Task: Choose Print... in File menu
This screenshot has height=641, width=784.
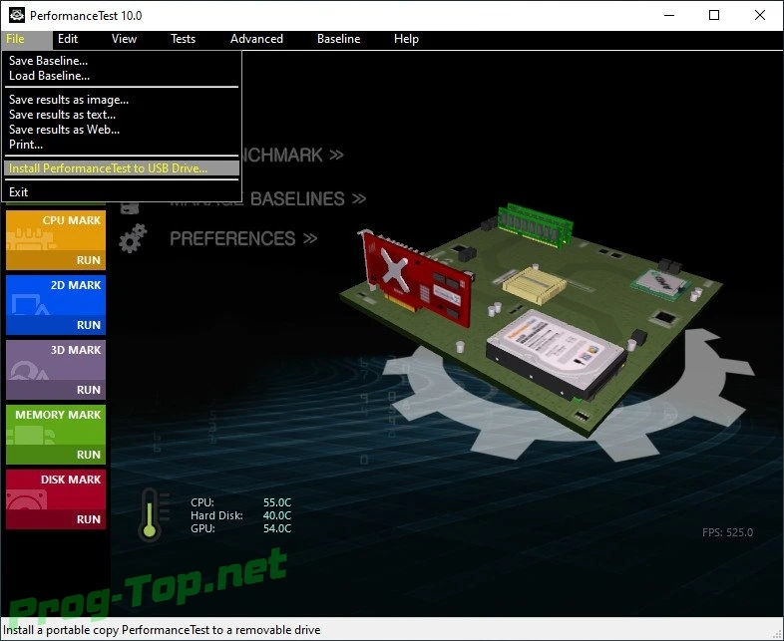Action: click(121, 145)
